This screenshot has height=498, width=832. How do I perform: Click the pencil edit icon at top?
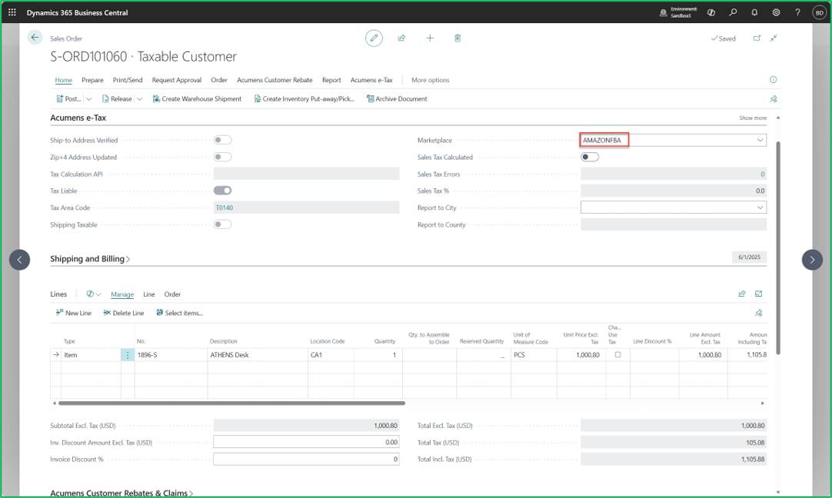(x=374, y=38)
